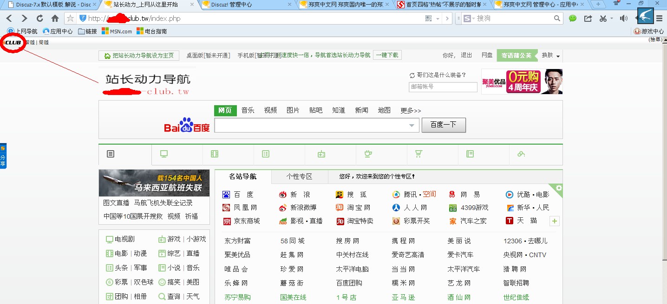The height and width of the screenshot is (304, 667).
Task: Open the 上网导航 bookmark
Action: click(x=23, y=32)
